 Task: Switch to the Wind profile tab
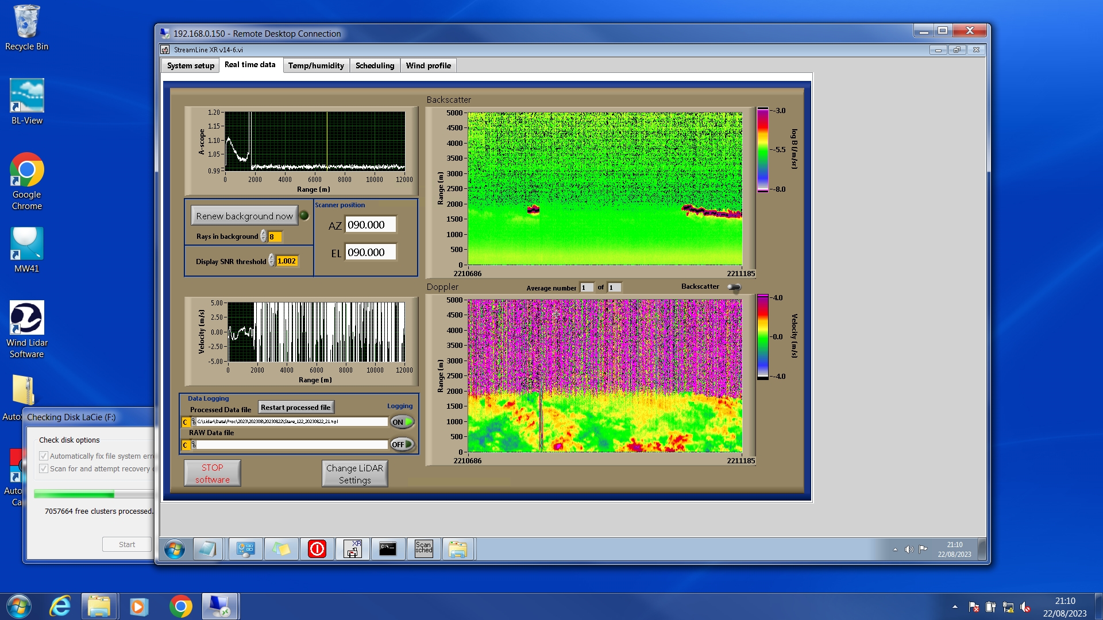click(x=428, y=65)
